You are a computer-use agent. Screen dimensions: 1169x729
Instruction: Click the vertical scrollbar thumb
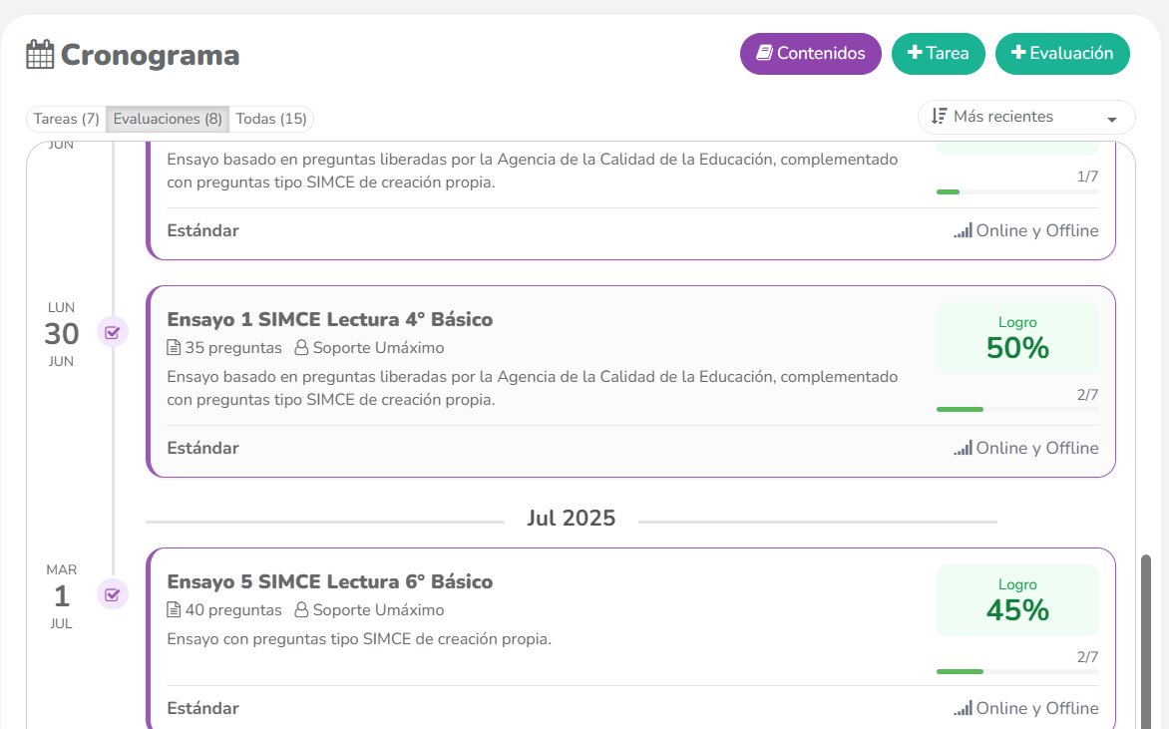click(x=1145, y=638)
